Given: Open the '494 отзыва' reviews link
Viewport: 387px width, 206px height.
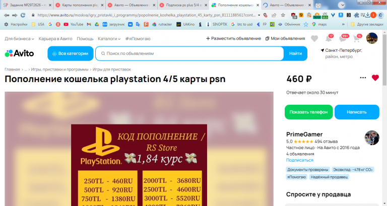Looking at the screenshot, I should tap(326, 142).
